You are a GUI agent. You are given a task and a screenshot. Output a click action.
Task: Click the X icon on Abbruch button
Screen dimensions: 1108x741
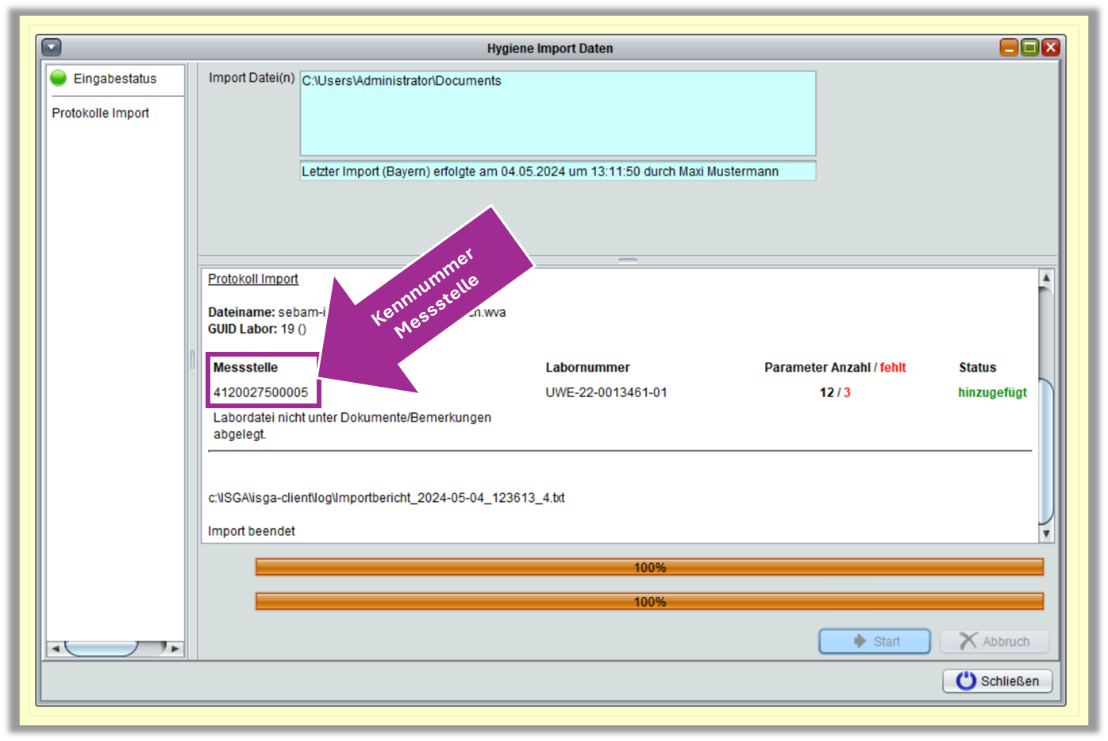pos(968,641)
